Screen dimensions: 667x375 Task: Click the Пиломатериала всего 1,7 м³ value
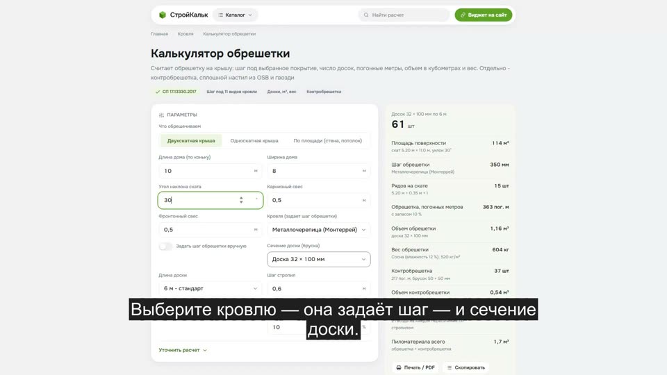501,342
